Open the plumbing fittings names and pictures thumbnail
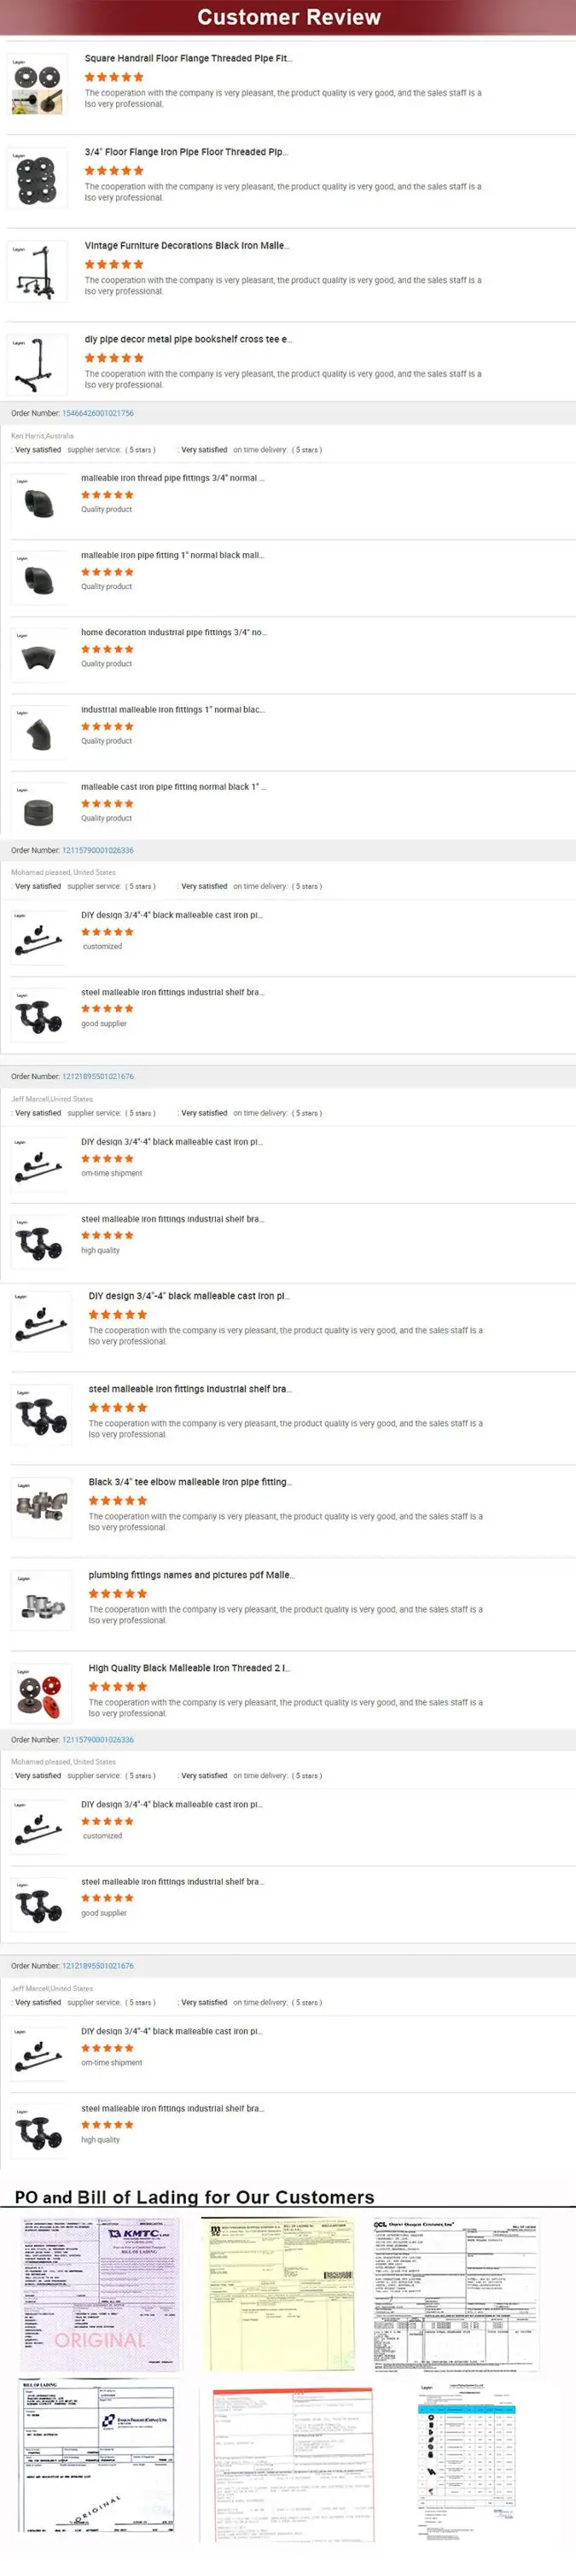Image resolution: width=576 pixels, height=2561 pixels. coord(41,1602)
